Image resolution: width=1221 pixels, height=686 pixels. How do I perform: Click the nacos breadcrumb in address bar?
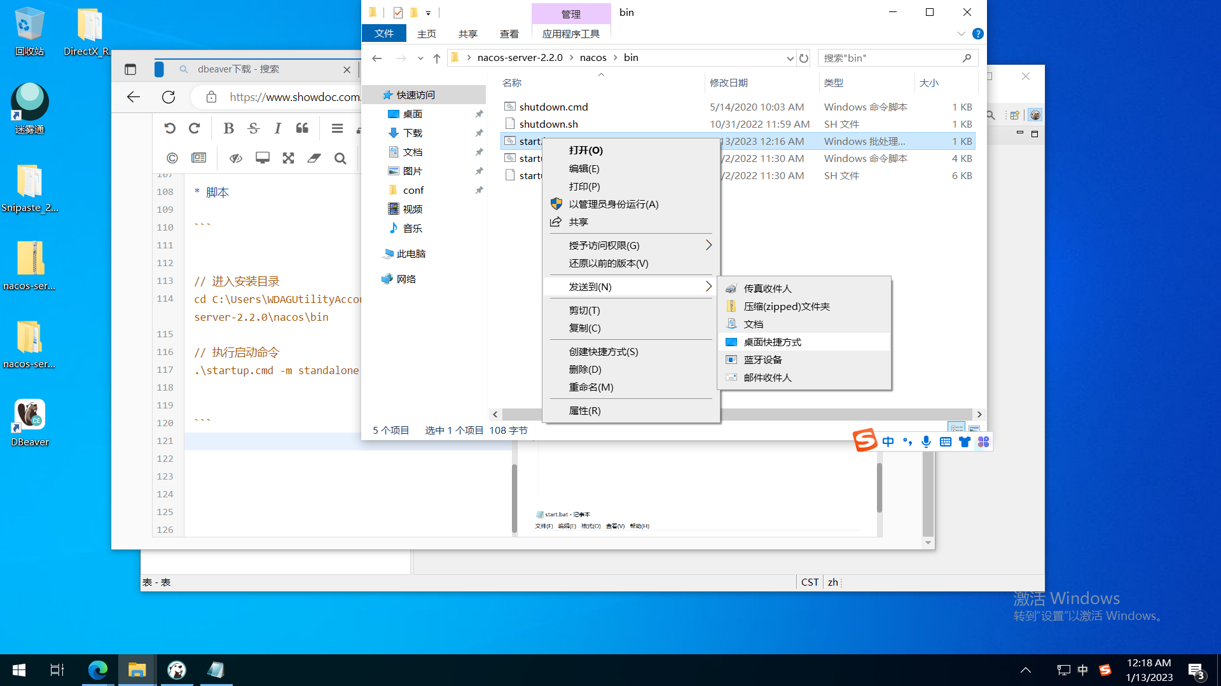[x=593, y=58]
